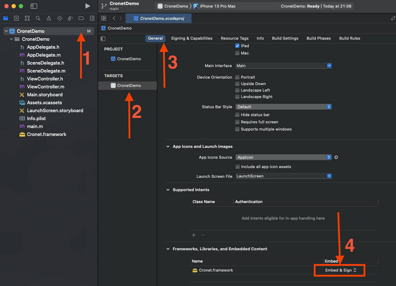This screenshot has height=286, width=396.
Task: Open the Report navigator
Action: 92,18
